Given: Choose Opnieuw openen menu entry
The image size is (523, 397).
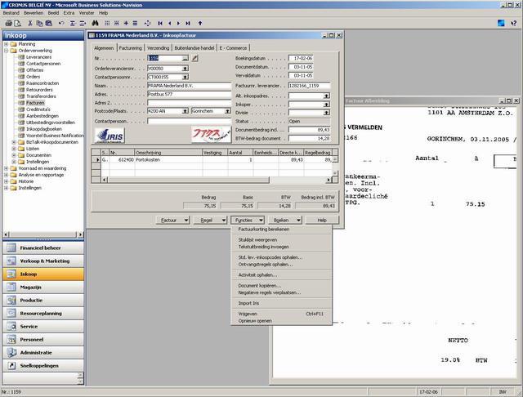Looking at the screenshot, I should 255,321.
